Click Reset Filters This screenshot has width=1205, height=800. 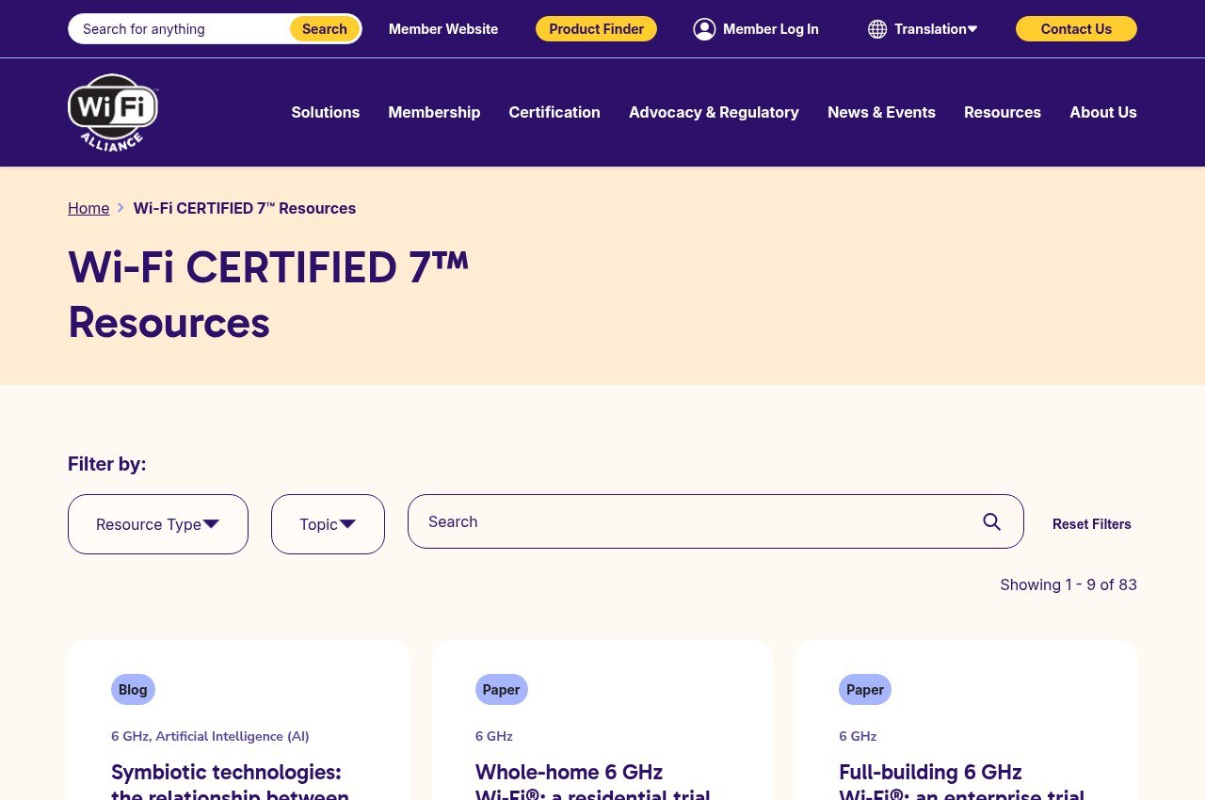[1092, 524]
